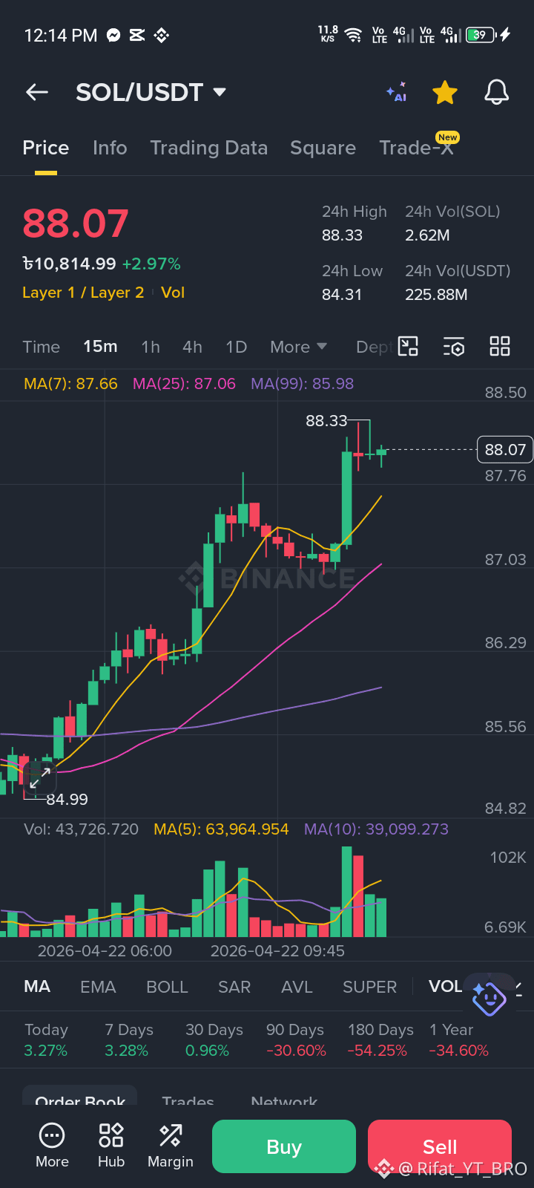Click the 24h Vol(USDT) value 225.88M

(436, 295)
